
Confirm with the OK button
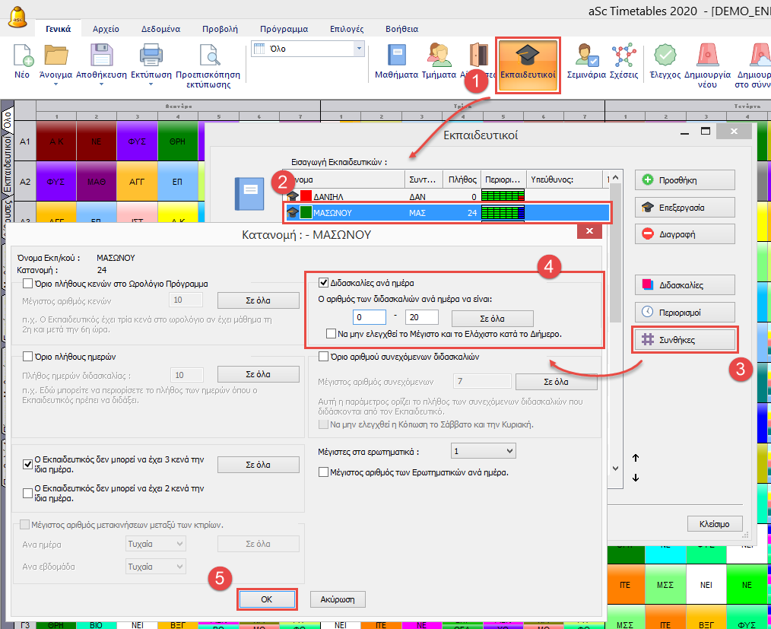pyautogui.click(x=266, y=599)
